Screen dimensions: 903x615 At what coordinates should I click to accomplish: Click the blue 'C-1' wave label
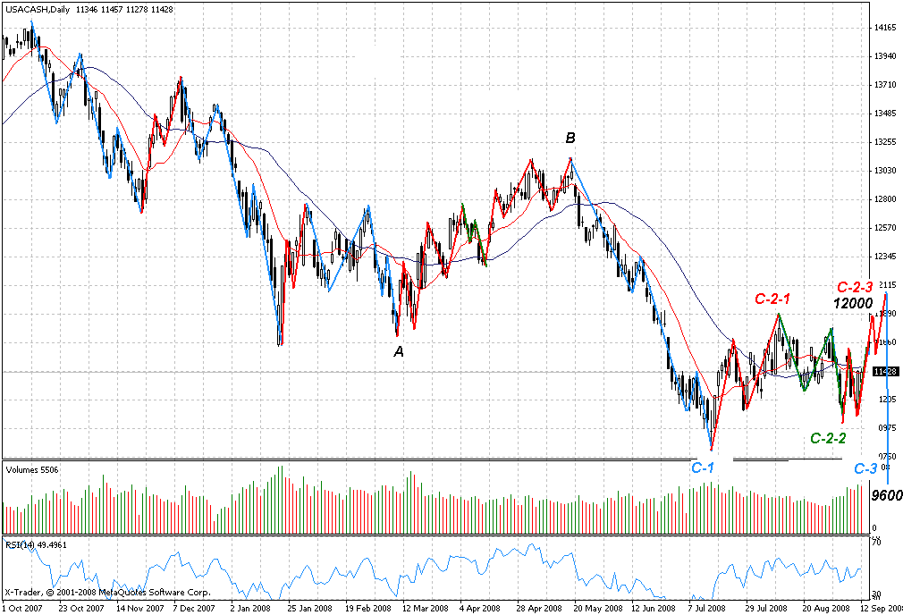click(x=703, y=468)
